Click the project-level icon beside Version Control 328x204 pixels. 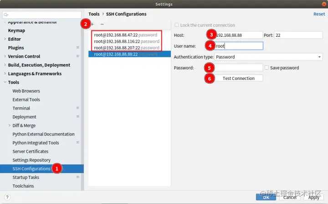coord(78,56)
